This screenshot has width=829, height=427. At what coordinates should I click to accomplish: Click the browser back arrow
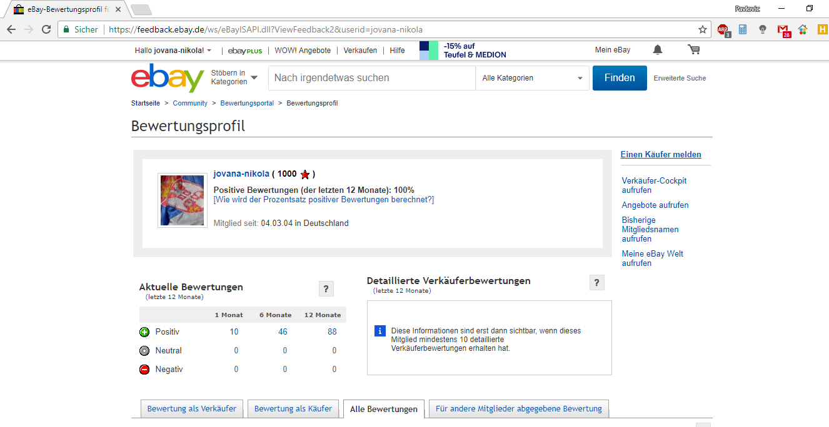[x=11, y=29]
